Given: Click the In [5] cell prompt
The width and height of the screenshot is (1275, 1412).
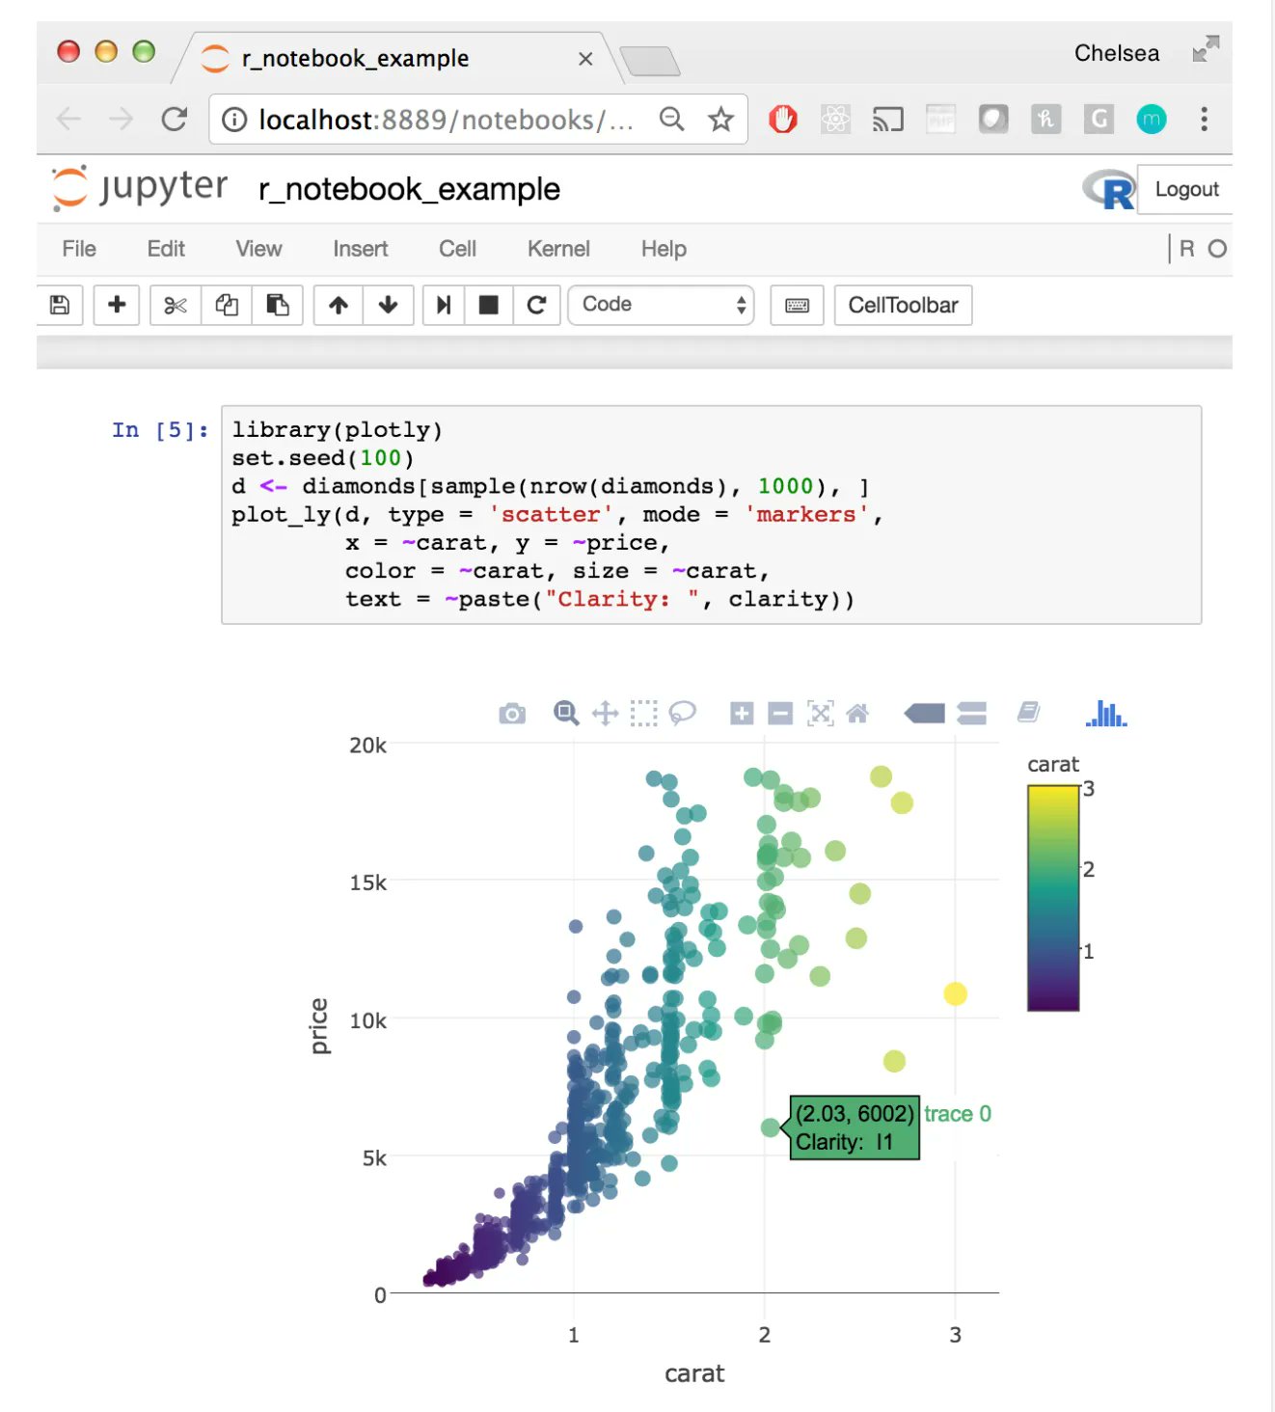Looking at the screenshot, I should pyautogui.click(x=160, y=430).
